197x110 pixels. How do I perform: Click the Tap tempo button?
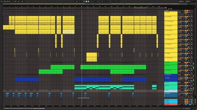2,2
